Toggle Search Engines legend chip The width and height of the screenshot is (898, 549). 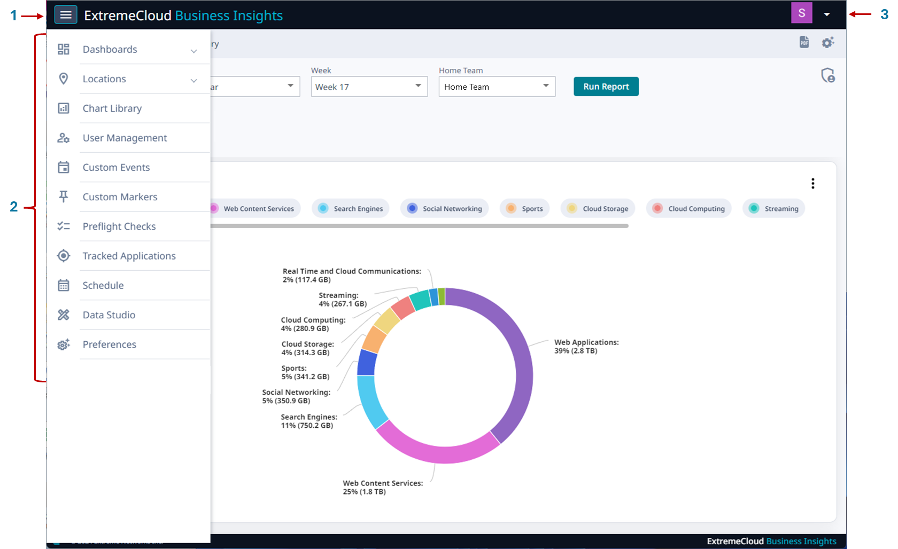(x=351, y=208)
